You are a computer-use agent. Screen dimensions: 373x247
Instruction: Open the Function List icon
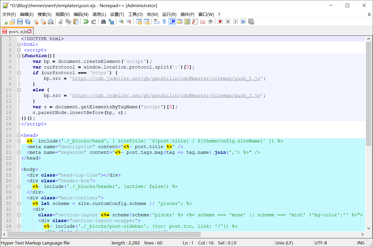click(x=195, y=22)
